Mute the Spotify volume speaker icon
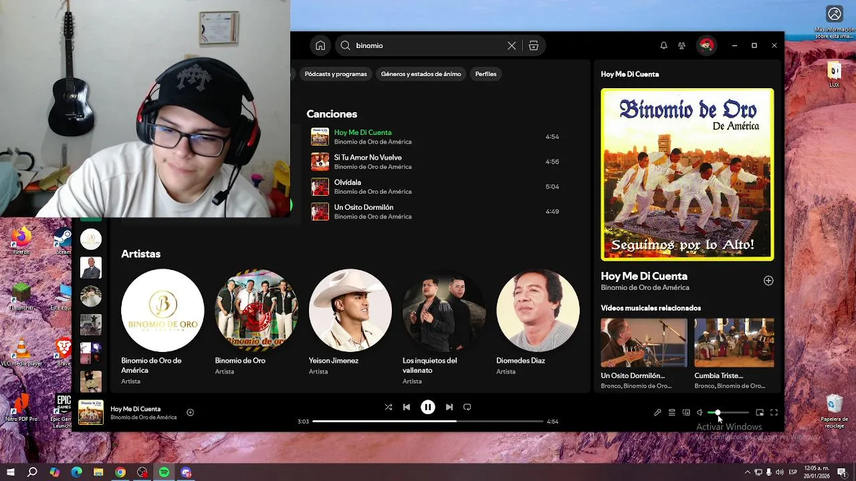 (700, 413)
